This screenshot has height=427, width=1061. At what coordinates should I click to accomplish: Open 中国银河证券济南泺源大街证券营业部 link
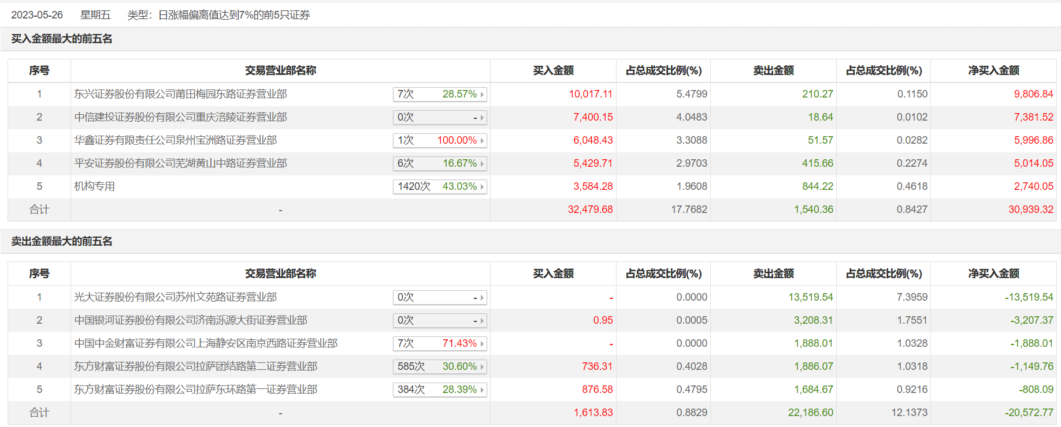point(190,320)
